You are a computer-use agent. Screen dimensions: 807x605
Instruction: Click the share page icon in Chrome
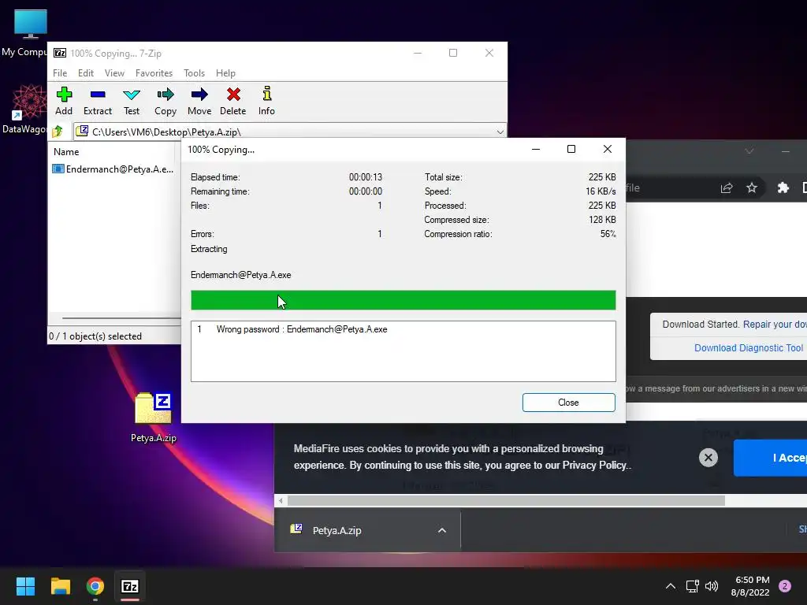coord(726,187)
